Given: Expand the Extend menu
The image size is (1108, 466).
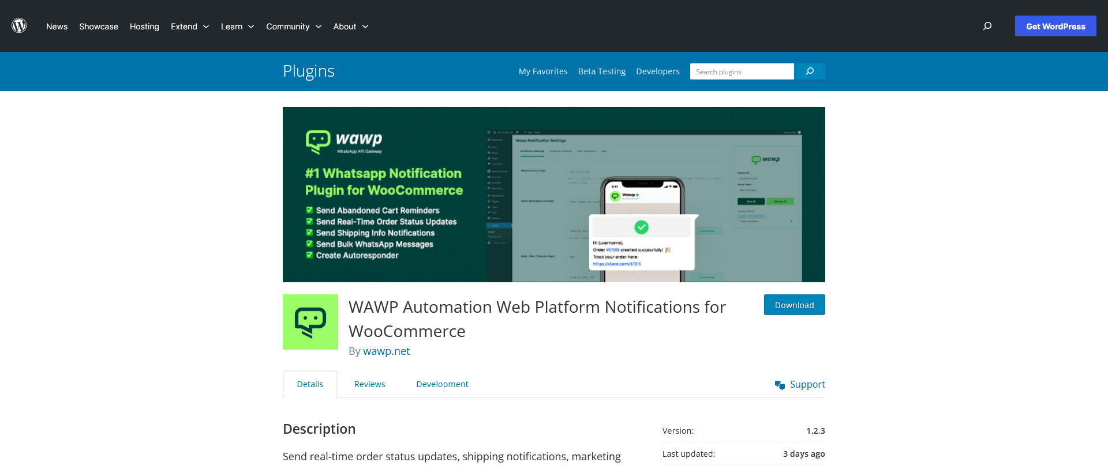Looking at the screenshot, I should tap(190, 26).
